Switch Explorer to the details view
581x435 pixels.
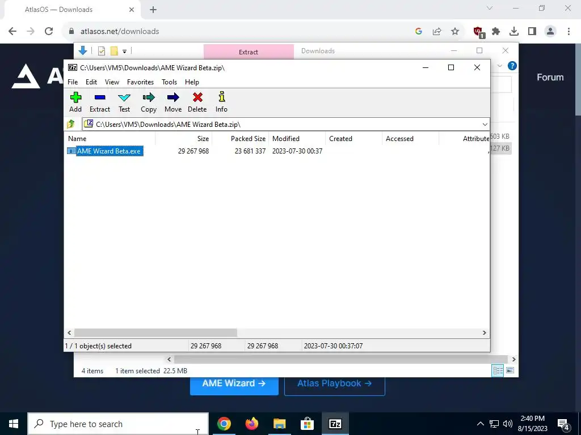click(498, 370)
